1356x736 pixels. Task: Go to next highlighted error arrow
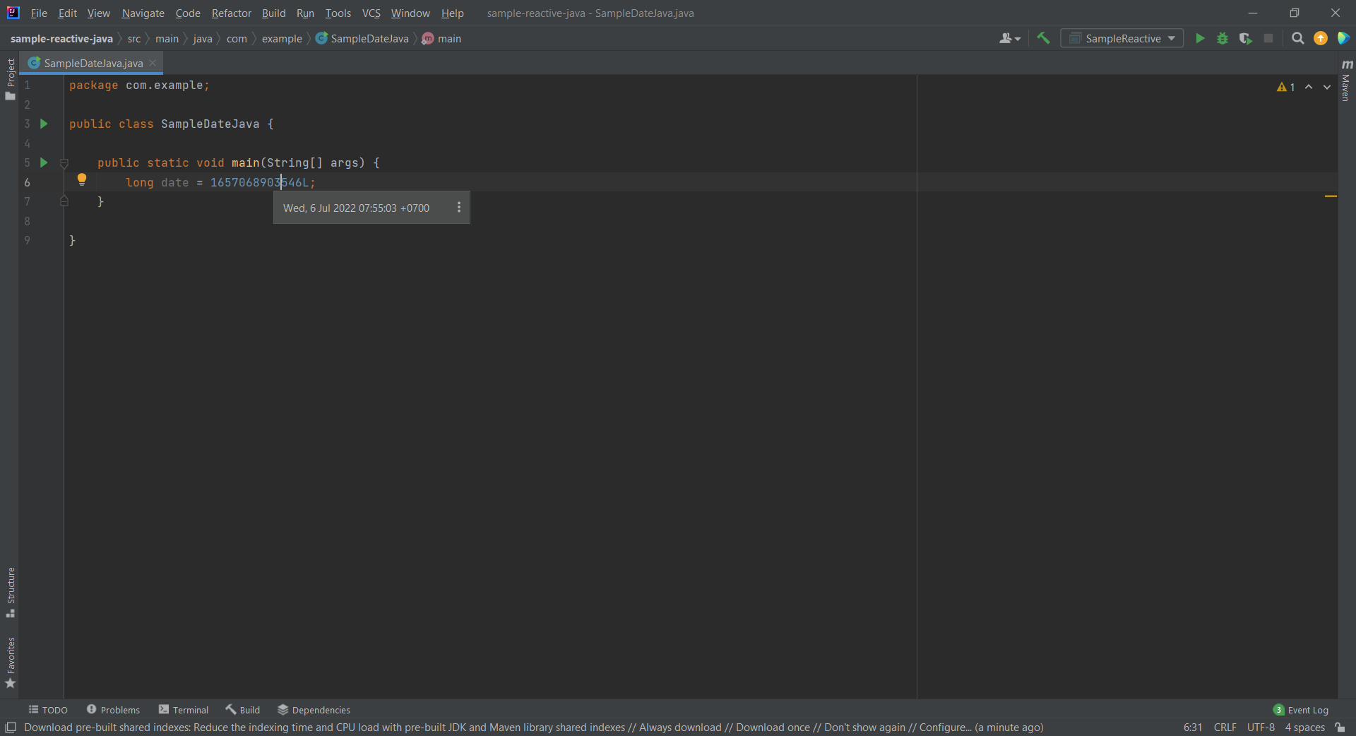(x=1327, y=87)
